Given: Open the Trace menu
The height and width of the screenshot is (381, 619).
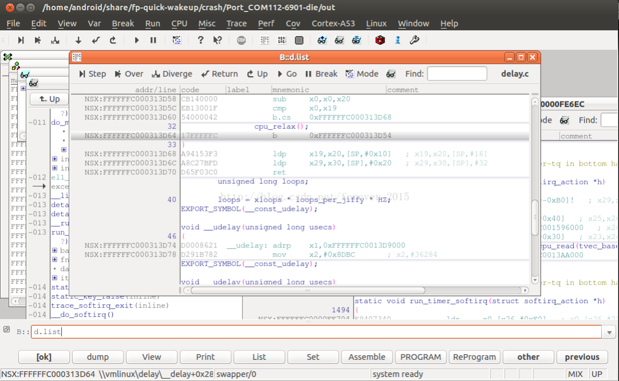Looking at the screenshot, I should [237, 23].
